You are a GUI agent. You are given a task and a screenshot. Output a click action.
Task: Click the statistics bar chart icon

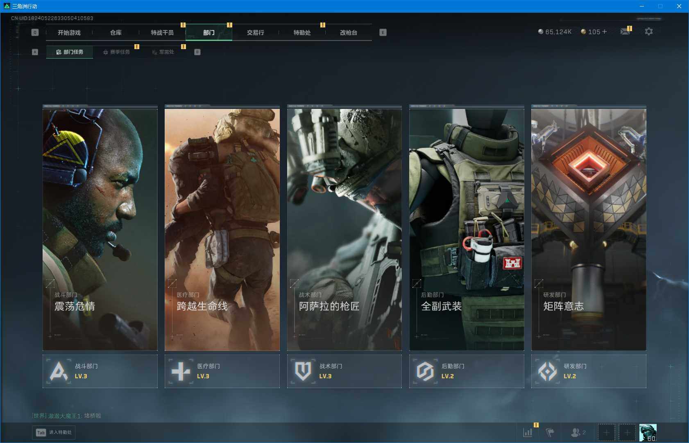click(x=528, y=432)
